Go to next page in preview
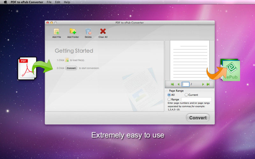This screenshot has height=159, width=255. click(203, 84)
